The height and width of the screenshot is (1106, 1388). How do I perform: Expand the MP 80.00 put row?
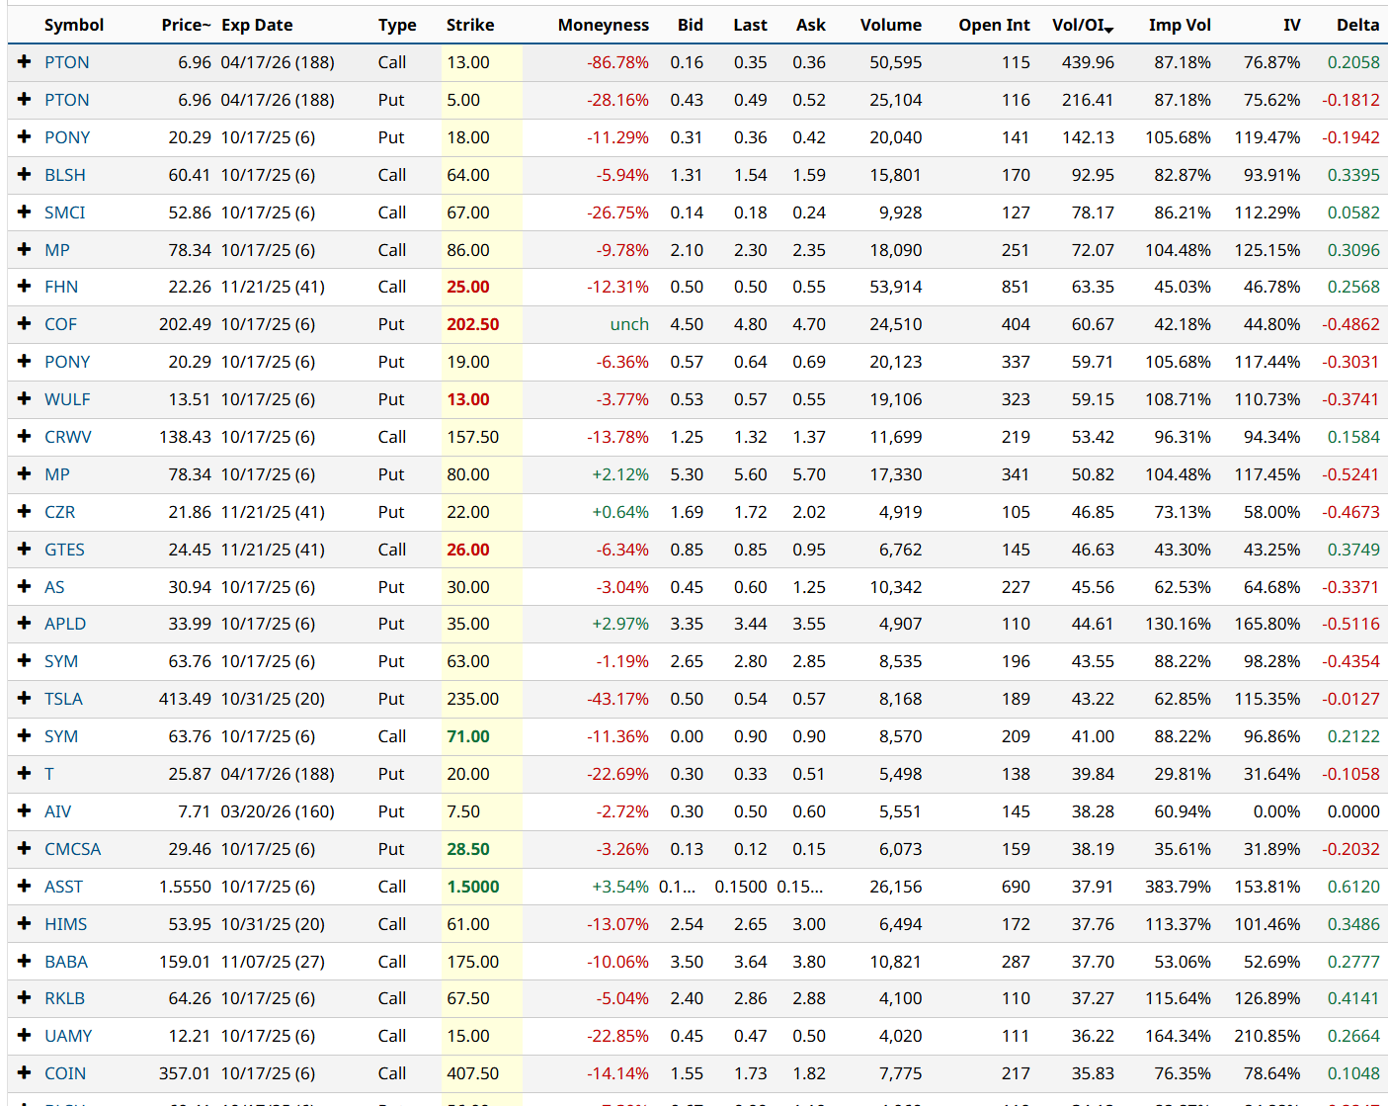25,473
